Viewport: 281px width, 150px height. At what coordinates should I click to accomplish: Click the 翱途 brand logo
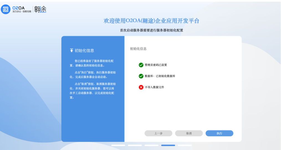[40, 9]
